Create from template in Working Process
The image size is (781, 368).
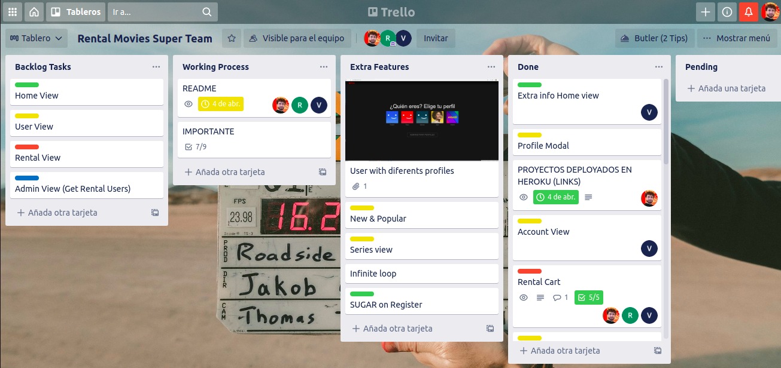pos(323,172)
